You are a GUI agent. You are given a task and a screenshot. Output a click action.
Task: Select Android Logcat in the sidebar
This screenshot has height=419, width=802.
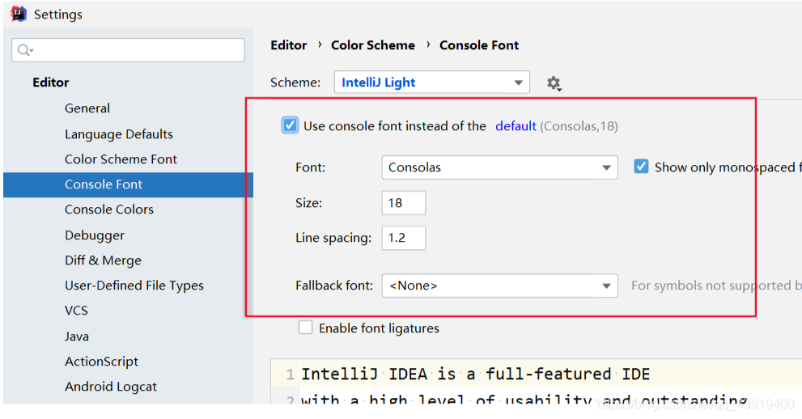(111, 387)
